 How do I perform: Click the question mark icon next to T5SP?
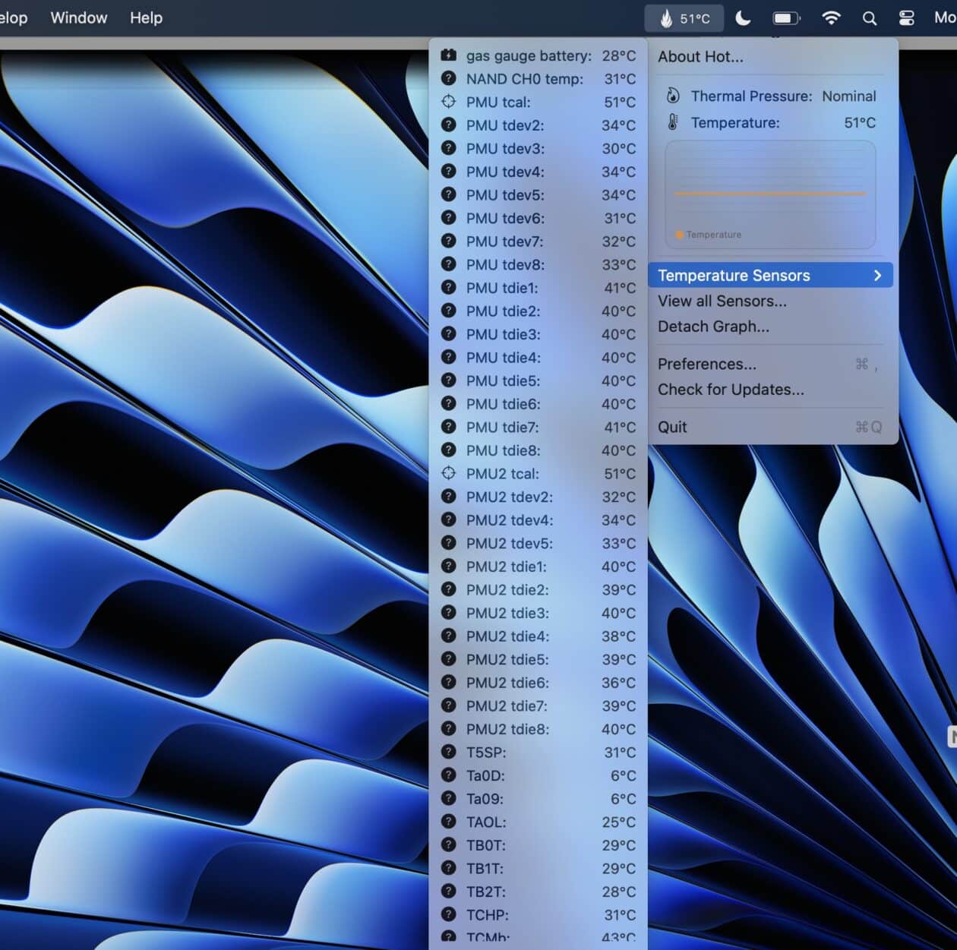point(448,753)
